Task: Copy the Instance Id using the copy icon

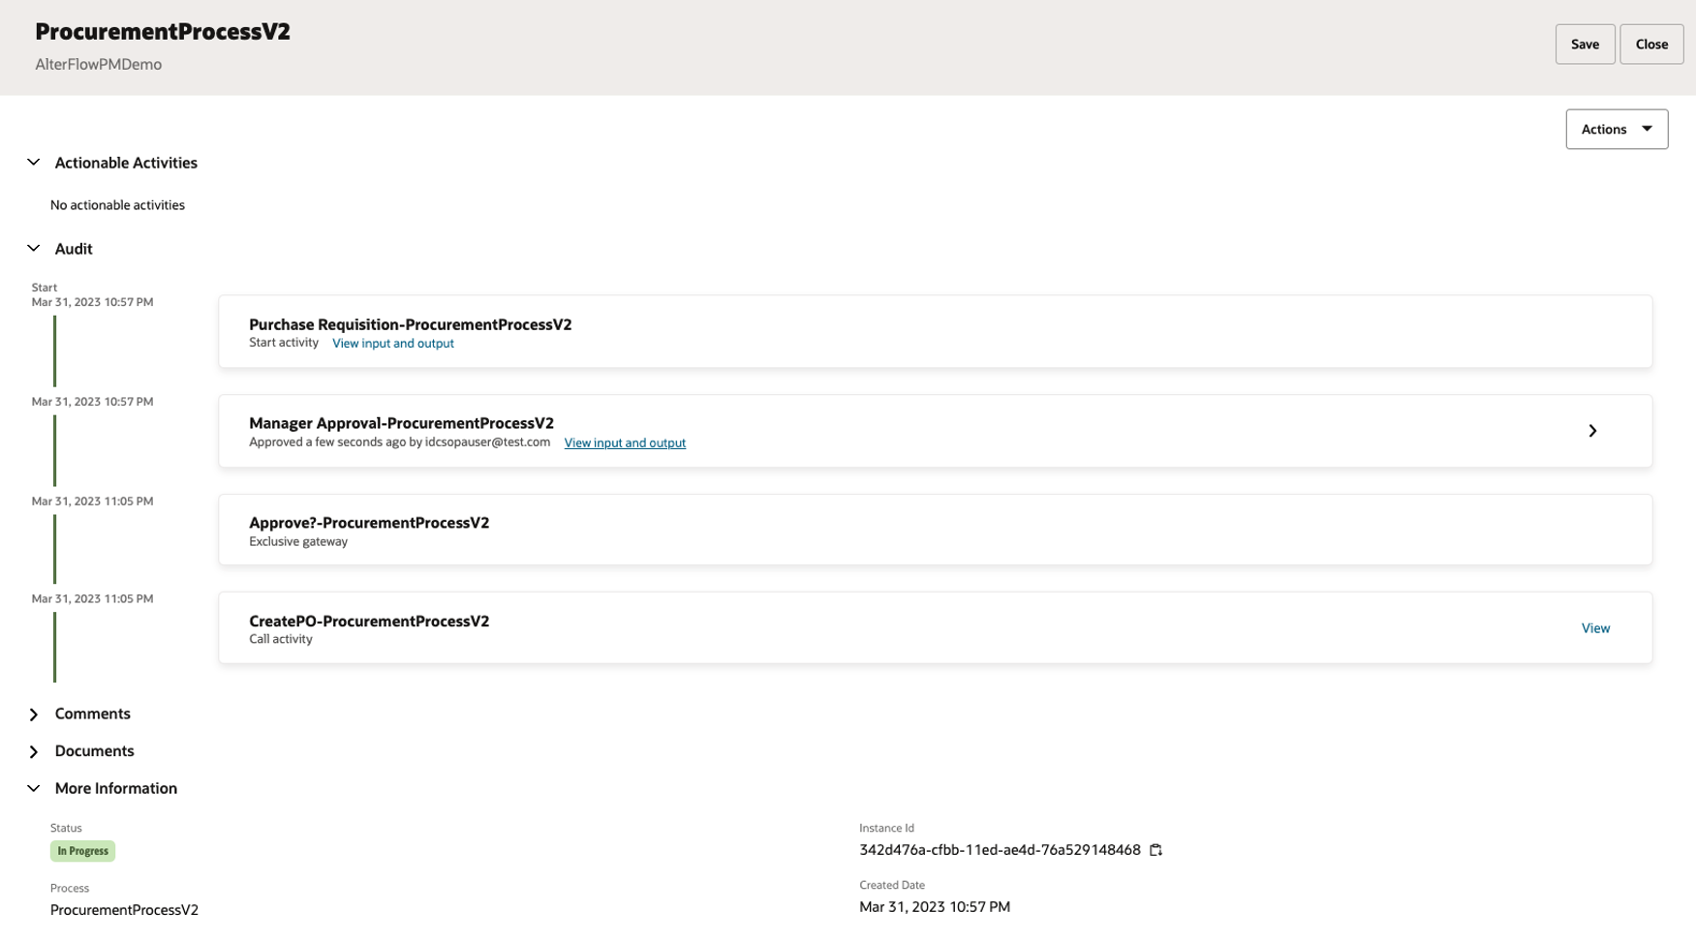Action: click(x=1156, y=850)
